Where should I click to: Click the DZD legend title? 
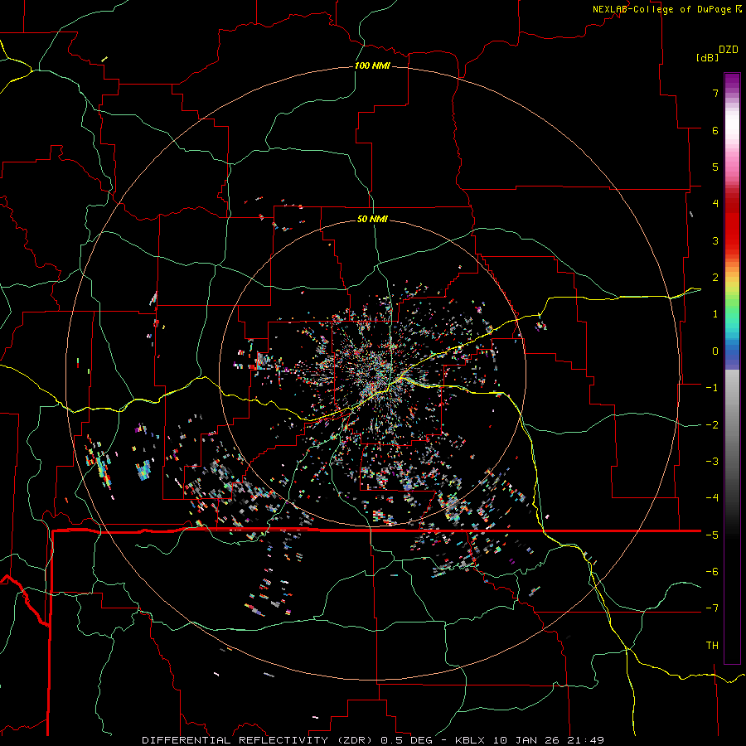[729, 50]
